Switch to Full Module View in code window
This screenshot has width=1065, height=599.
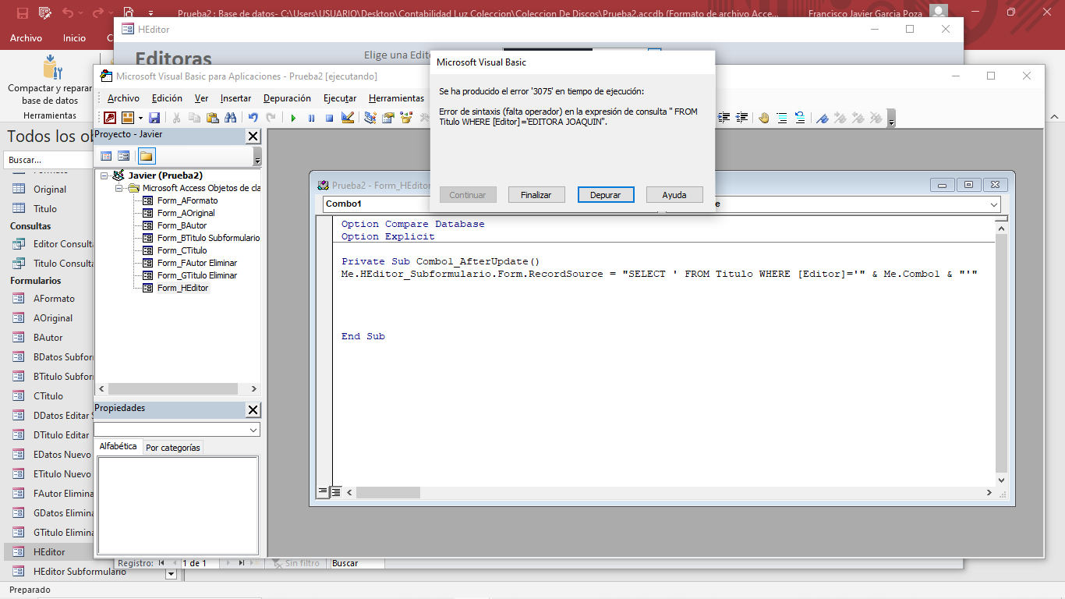(x=336, y=492)
